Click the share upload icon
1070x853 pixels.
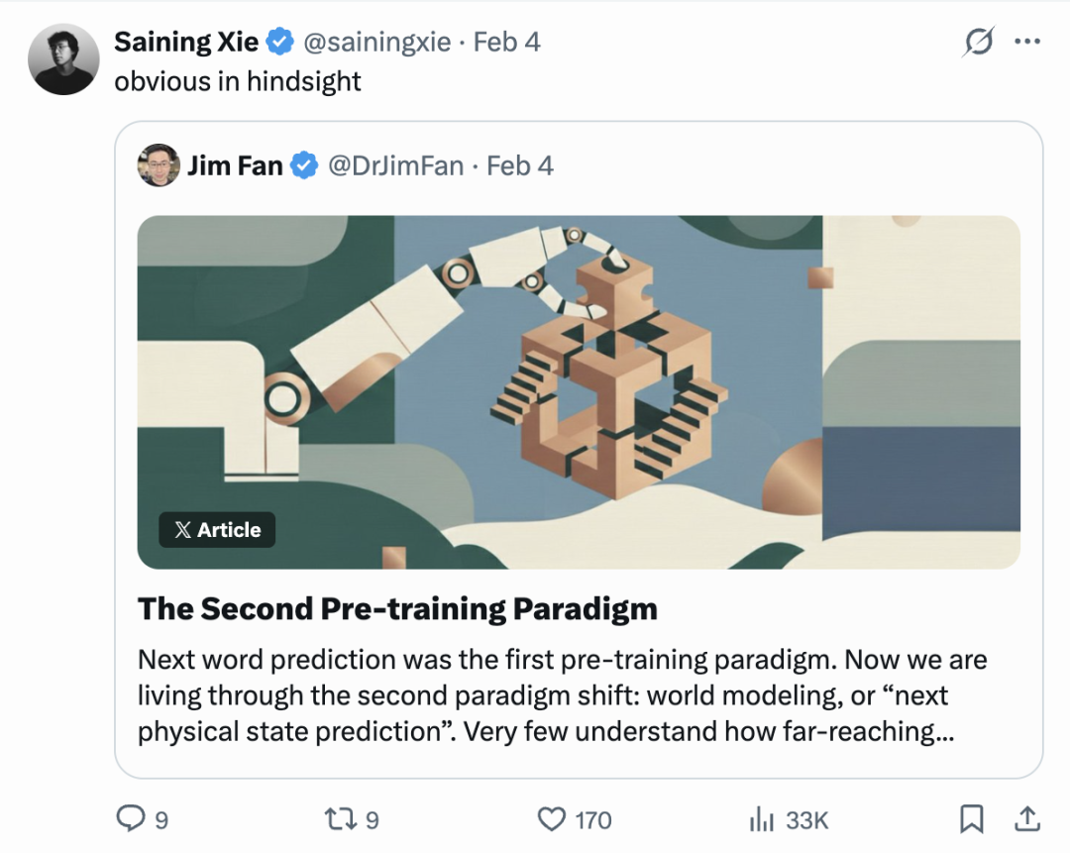coord(1027,818)
